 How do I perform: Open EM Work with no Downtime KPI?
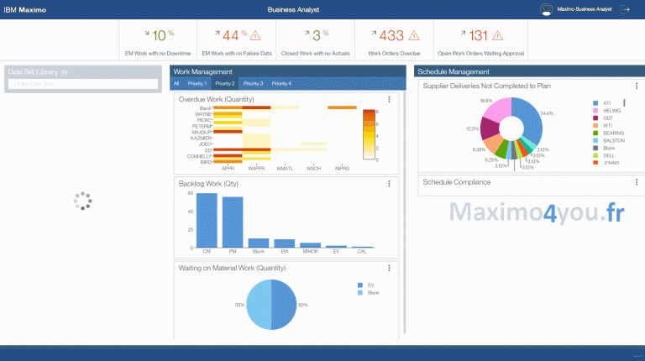tap(158, 40)
